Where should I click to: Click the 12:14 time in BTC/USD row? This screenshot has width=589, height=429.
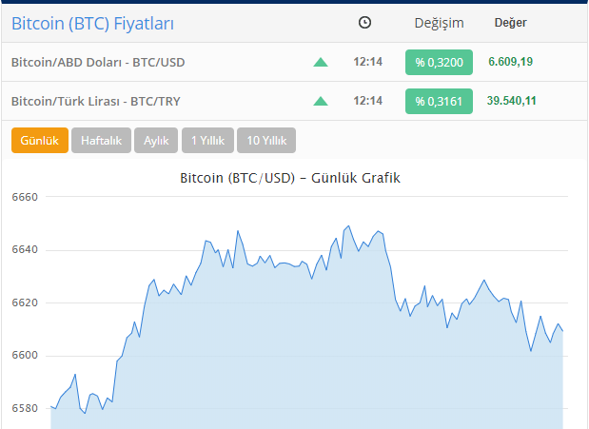[x=367, y=62]
